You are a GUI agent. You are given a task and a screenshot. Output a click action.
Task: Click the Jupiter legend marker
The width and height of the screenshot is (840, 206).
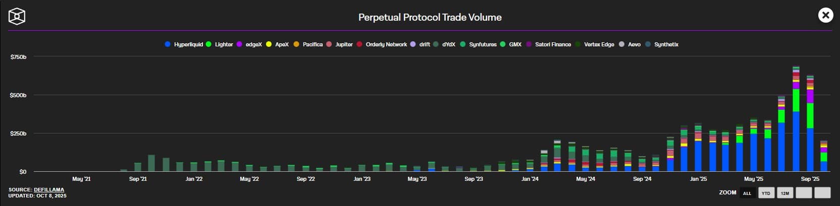pos(329,44)
